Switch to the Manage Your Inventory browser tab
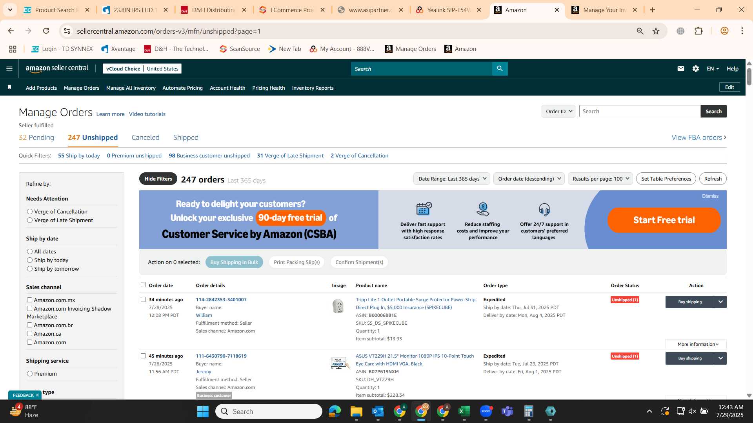Image resolution: width=753 pixels, height=423 pixels. [x=604, y=10]
